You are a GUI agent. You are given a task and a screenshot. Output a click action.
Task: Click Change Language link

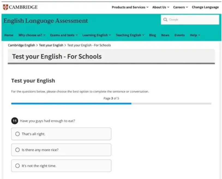click(205, 7)
